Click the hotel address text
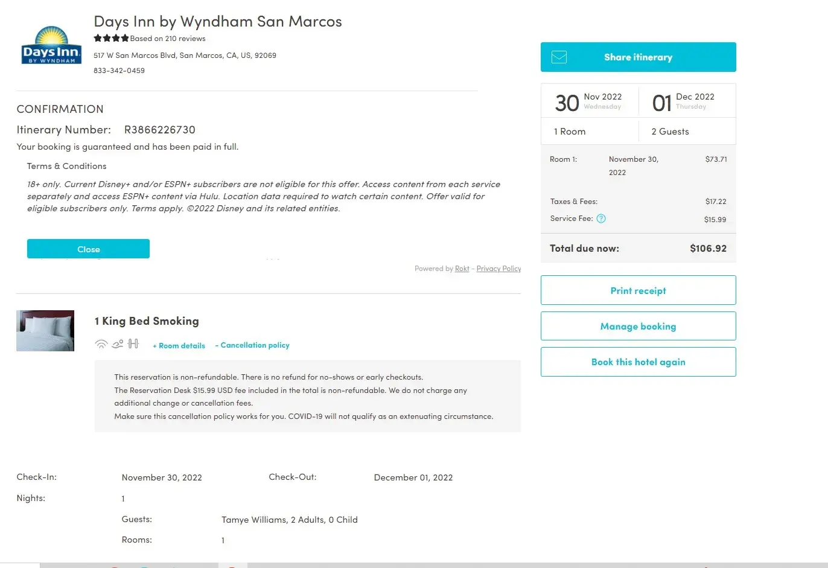828x568 pixels. pos(185,56)
